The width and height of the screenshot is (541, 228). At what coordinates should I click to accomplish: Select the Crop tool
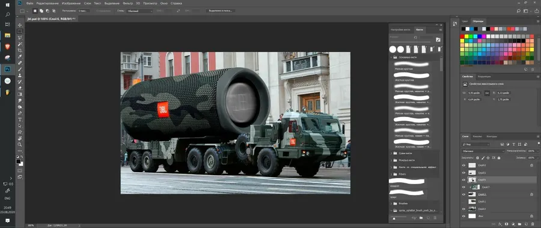(20, 50)
